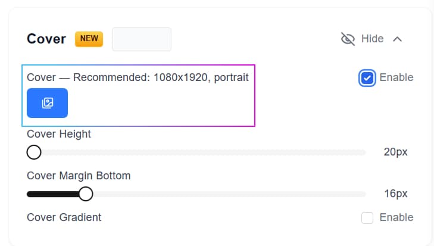Click the crossed-out eye Hide icon
Screen dimensions: 434x246
point(348,39)
